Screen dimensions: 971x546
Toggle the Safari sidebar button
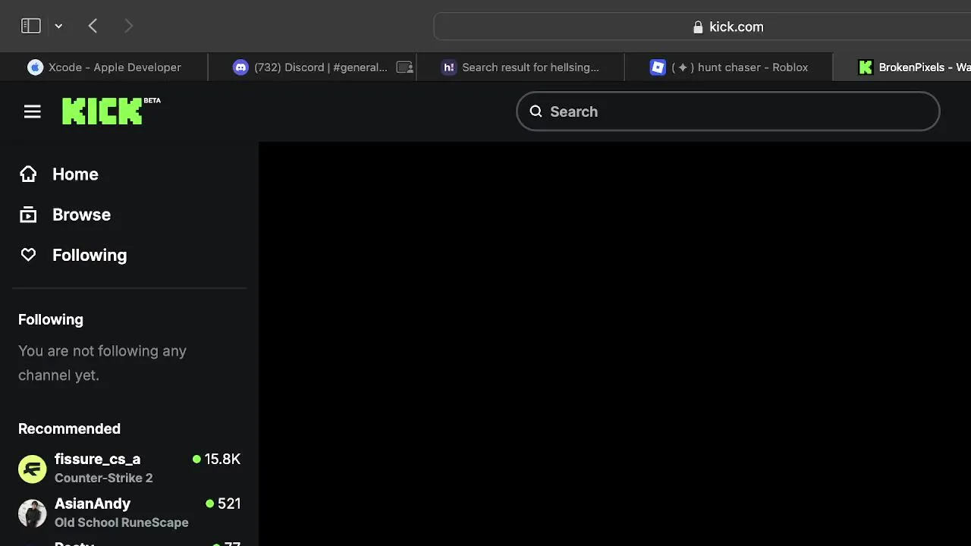pos(30,26)
